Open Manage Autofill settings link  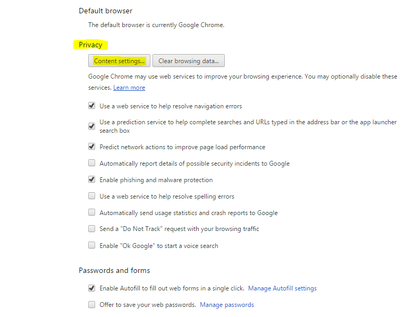[x=282, y=288]
